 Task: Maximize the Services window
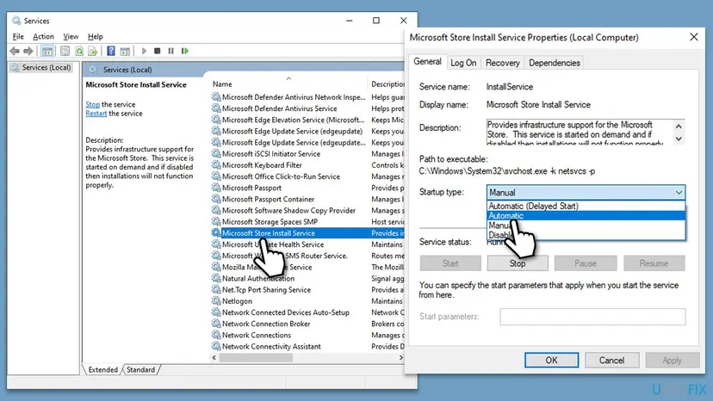(376, 21)
